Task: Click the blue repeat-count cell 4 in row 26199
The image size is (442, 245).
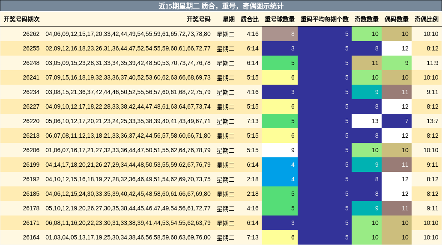Action: pos(280,165)
